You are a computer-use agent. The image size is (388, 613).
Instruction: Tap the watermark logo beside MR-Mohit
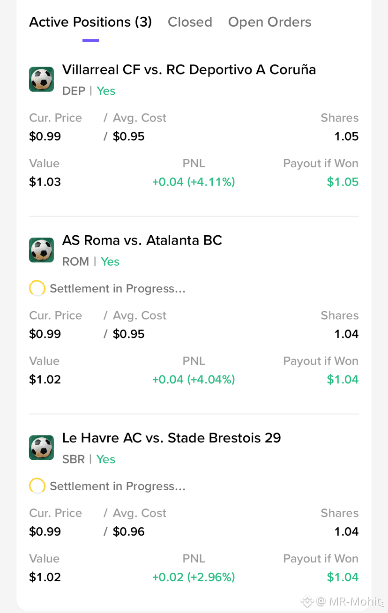307,601
